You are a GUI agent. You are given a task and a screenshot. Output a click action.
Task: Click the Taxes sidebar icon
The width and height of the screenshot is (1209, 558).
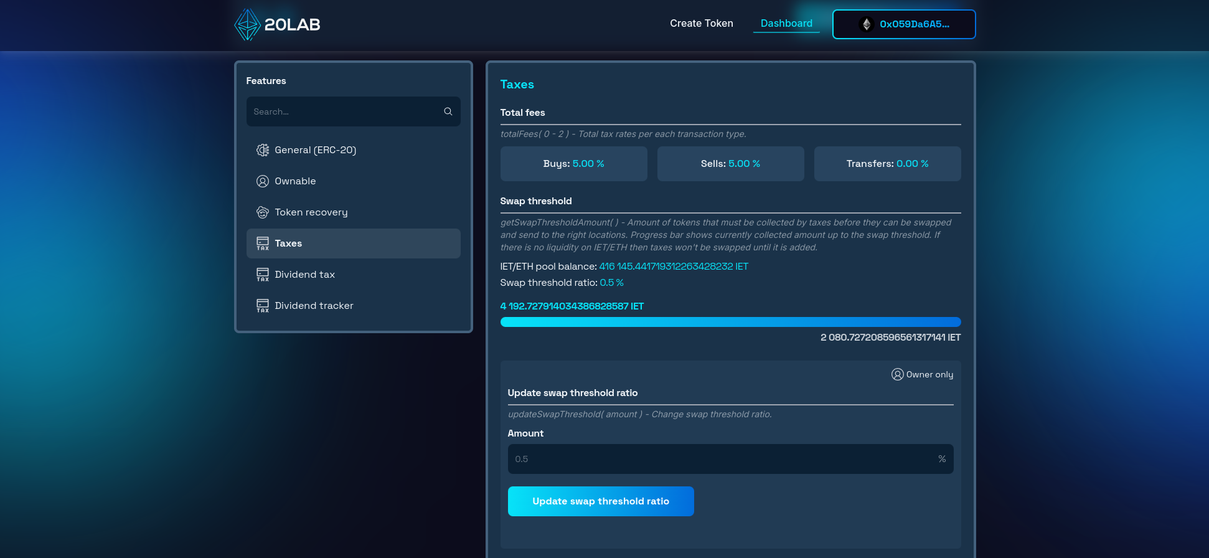point(263,244)
